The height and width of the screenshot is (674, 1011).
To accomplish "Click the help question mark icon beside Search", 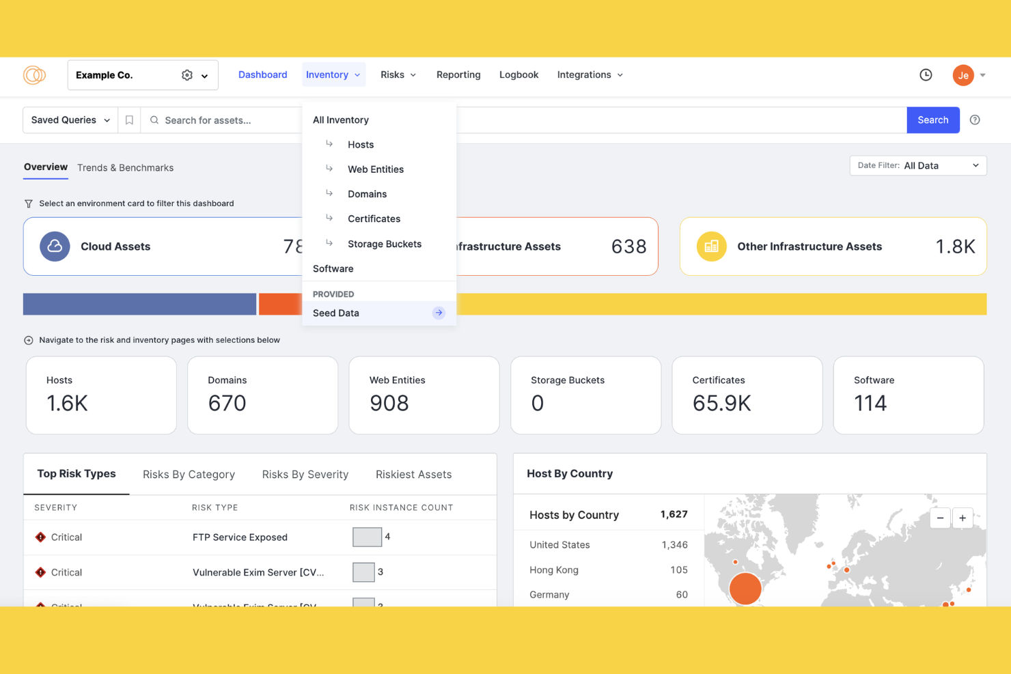I will click(975, 120).
